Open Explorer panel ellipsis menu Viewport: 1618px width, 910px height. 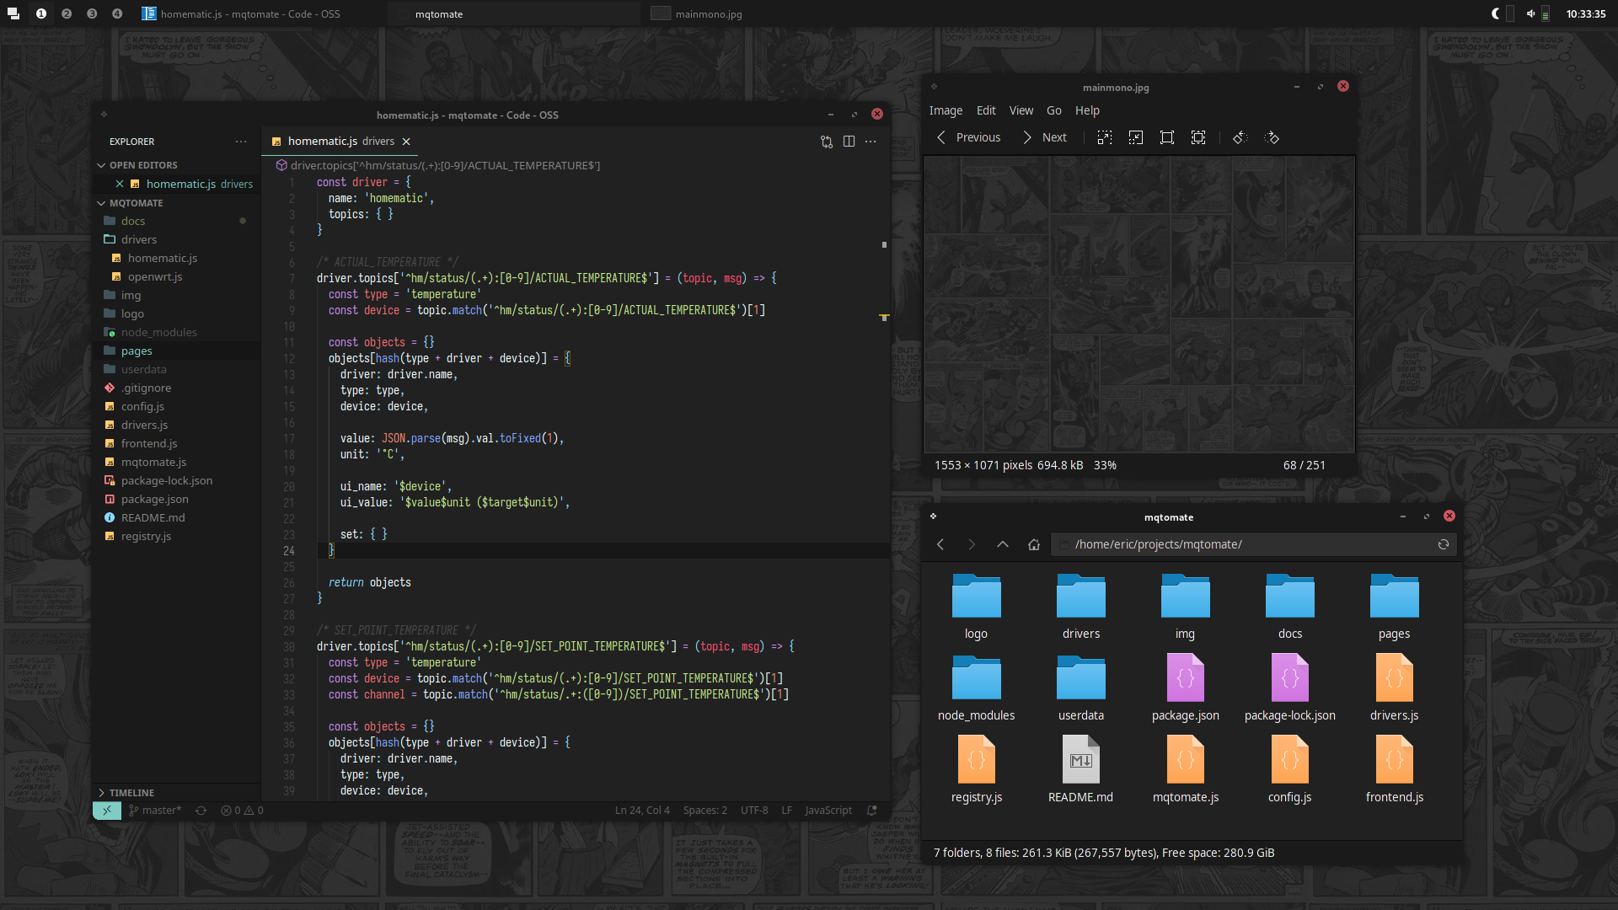241,142
